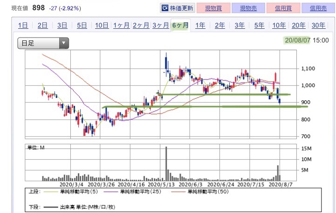Click the 単純移動平均(25) legend entry
The width and height of the screenshot is (336, 213).
(132, 192)
